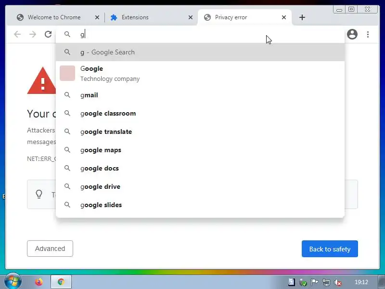Select the Privacy error tab
Image resolution: width=385 pixels, height=289 pixels.
tap(244, 17)
